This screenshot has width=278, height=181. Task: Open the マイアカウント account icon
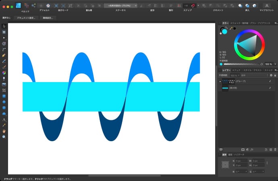click(266, 6)
